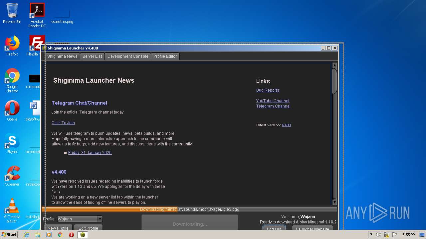Image resolution: width=426 pixels, height=239 pixels.
Task: Open the Telegram Chat/Channel heading link
Action: (79, 103)
